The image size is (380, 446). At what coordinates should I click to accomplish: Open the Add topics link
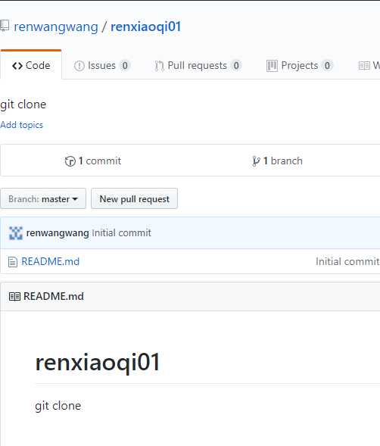(x=22, y=125)
